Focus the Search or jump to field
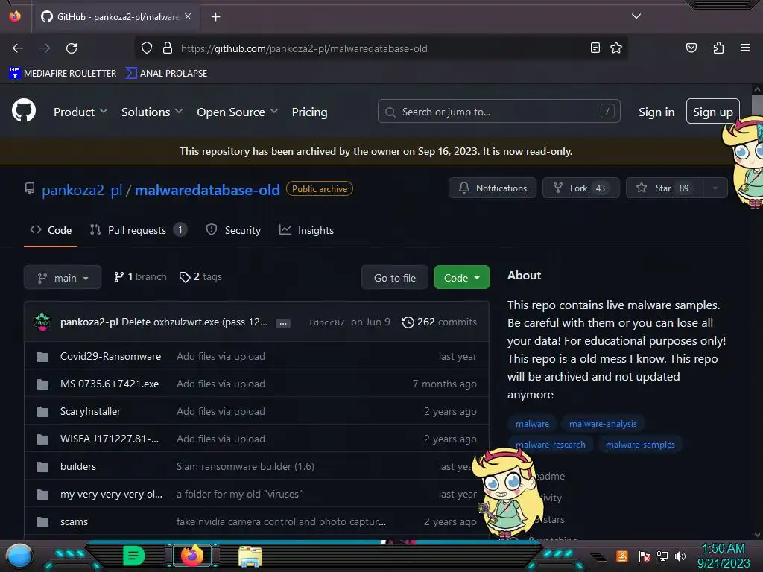Viewport: 763px width, 572px height. click(x=498, y=112)
